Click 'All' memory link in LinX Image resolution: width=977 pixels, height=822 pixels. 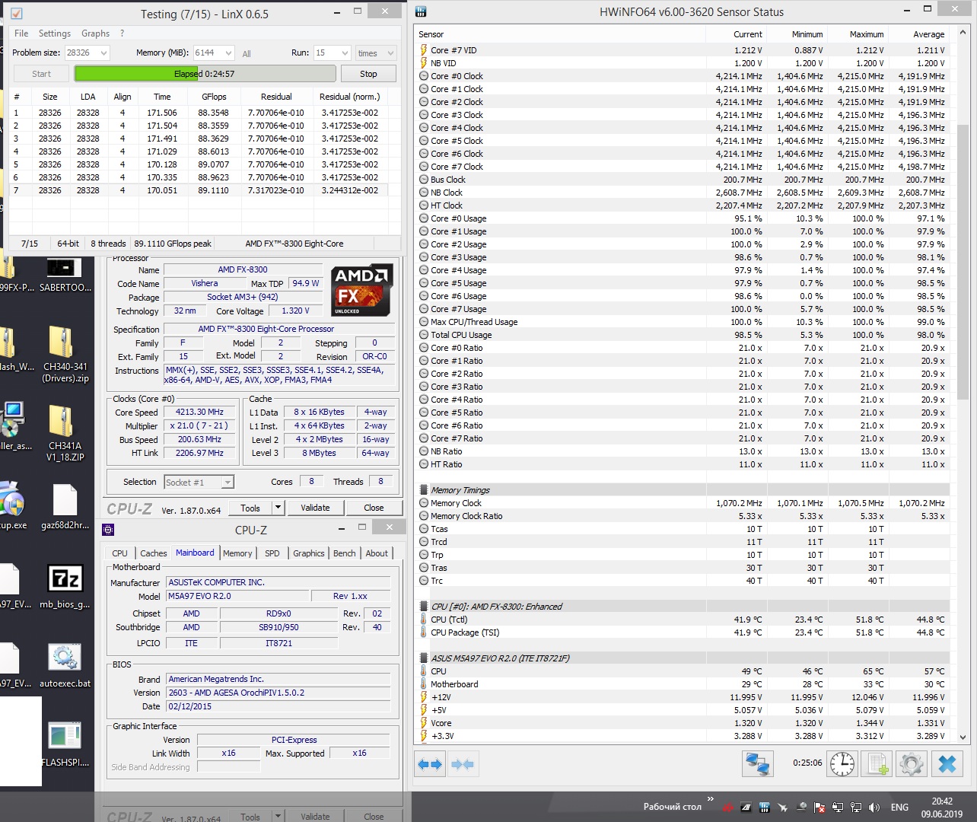pos(247,53)
